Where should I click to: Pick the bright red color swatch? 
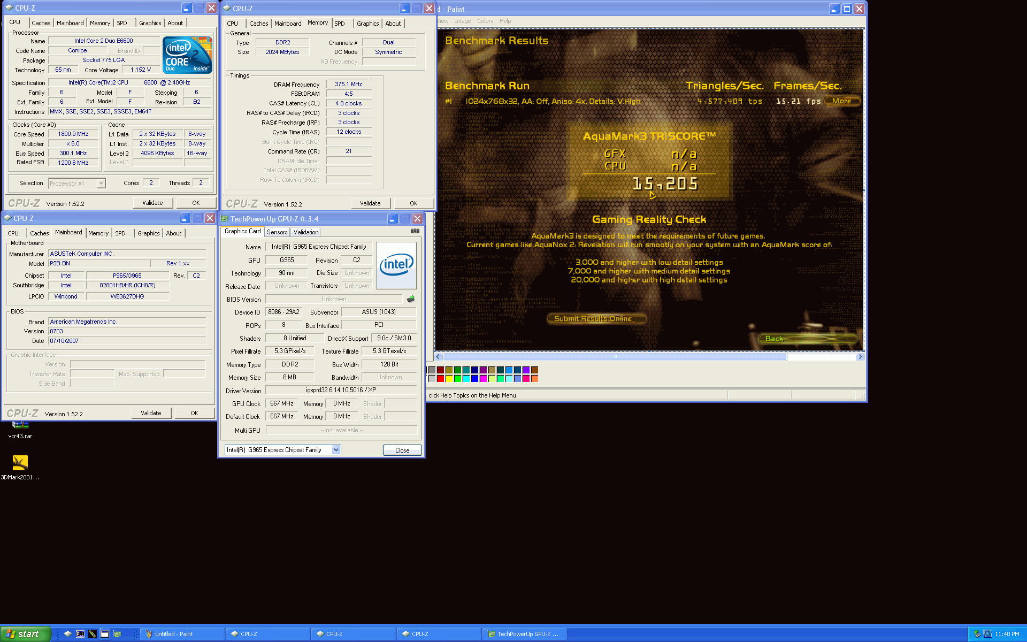tap(440, 379)
